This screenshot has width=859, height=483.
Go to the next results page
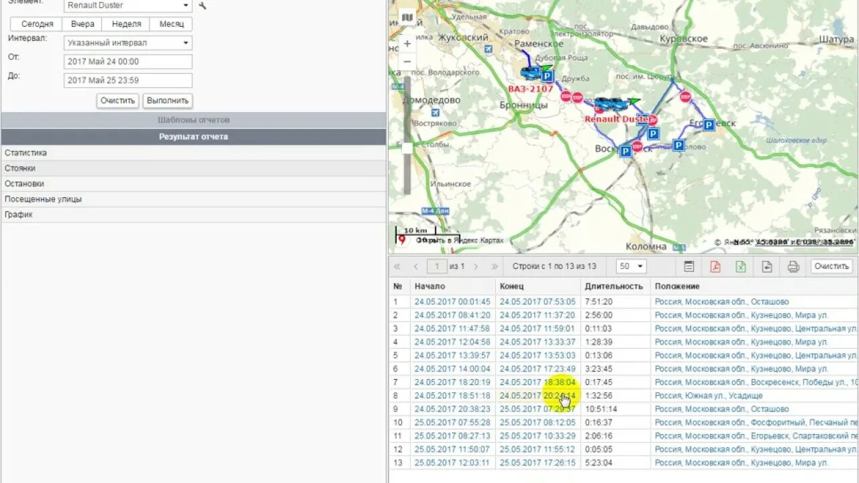(x=476, y=266)
